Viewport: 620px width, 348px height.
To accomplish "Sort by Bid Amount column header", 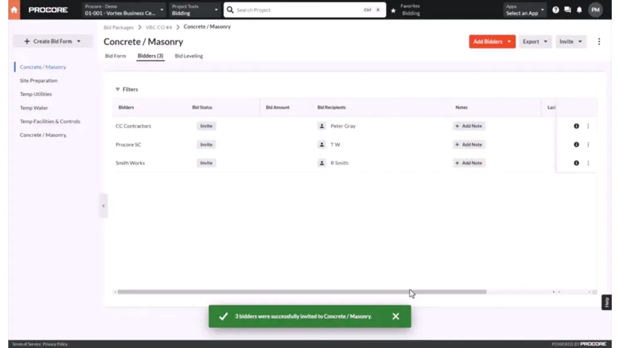I will [278, 107].
